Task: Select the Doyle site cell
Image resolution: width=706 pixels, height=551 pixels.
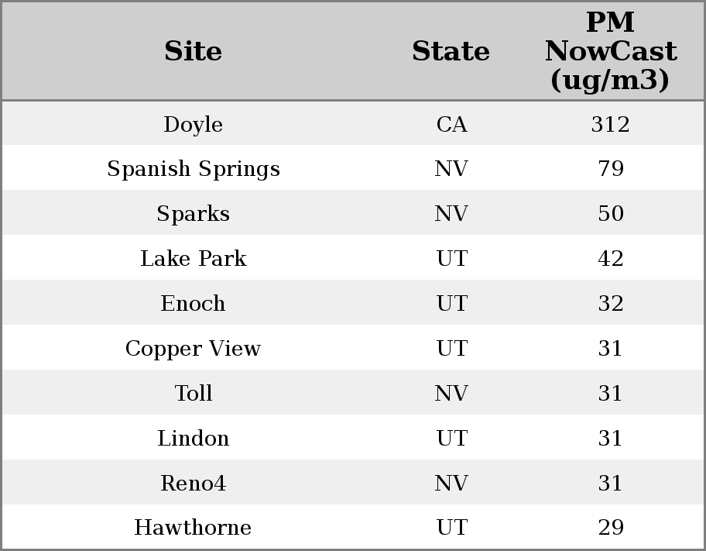Action: point(193,124)
